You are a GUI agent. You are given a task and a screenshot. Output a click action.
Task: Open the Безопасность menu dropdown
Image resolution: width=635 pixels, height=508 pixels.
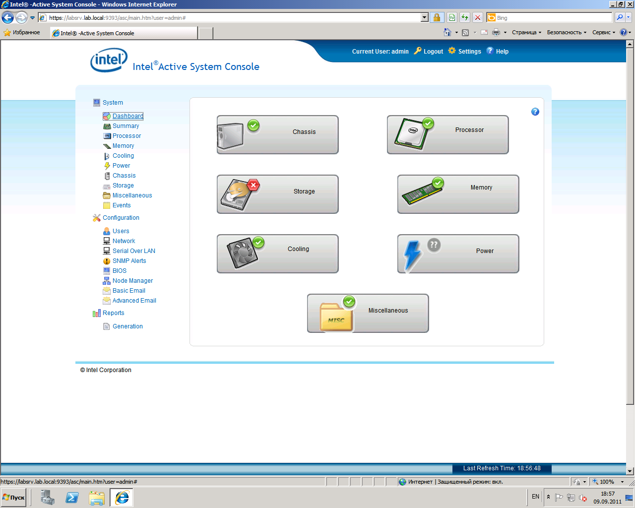(x=566, y=33)
